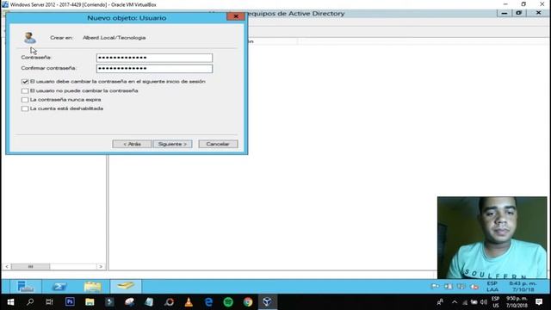The image size is (551, 310).
Task: Launch Photoshop from host taskbar
Action: point(70,301)
